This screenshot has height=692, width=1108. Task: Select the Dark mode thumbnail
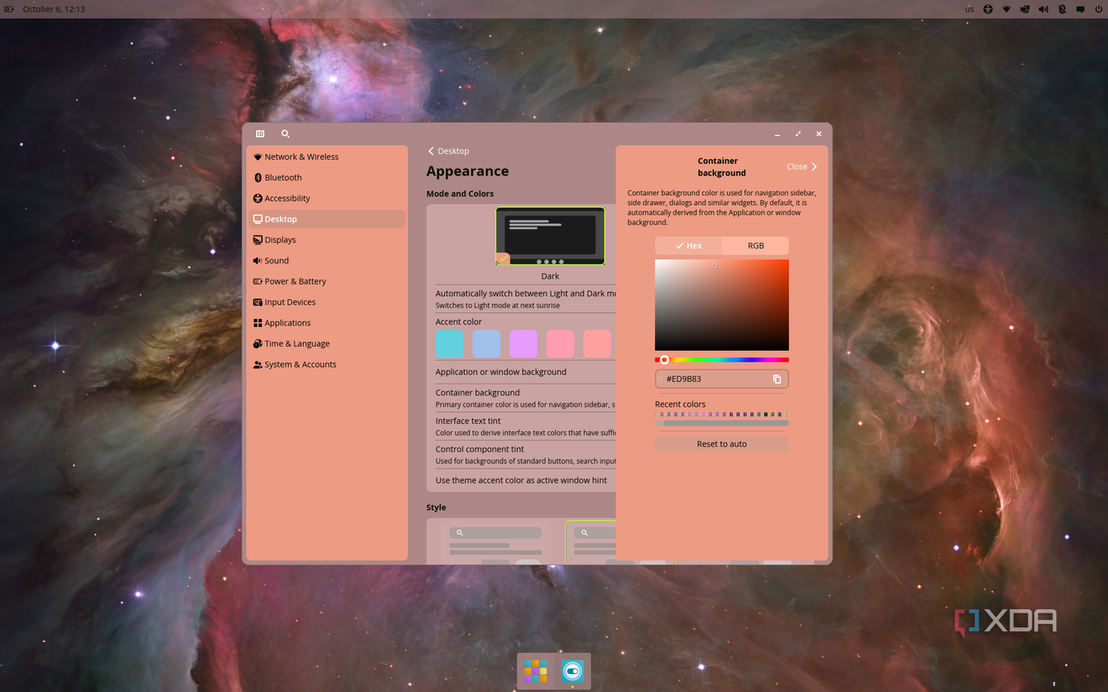(550, 236)
